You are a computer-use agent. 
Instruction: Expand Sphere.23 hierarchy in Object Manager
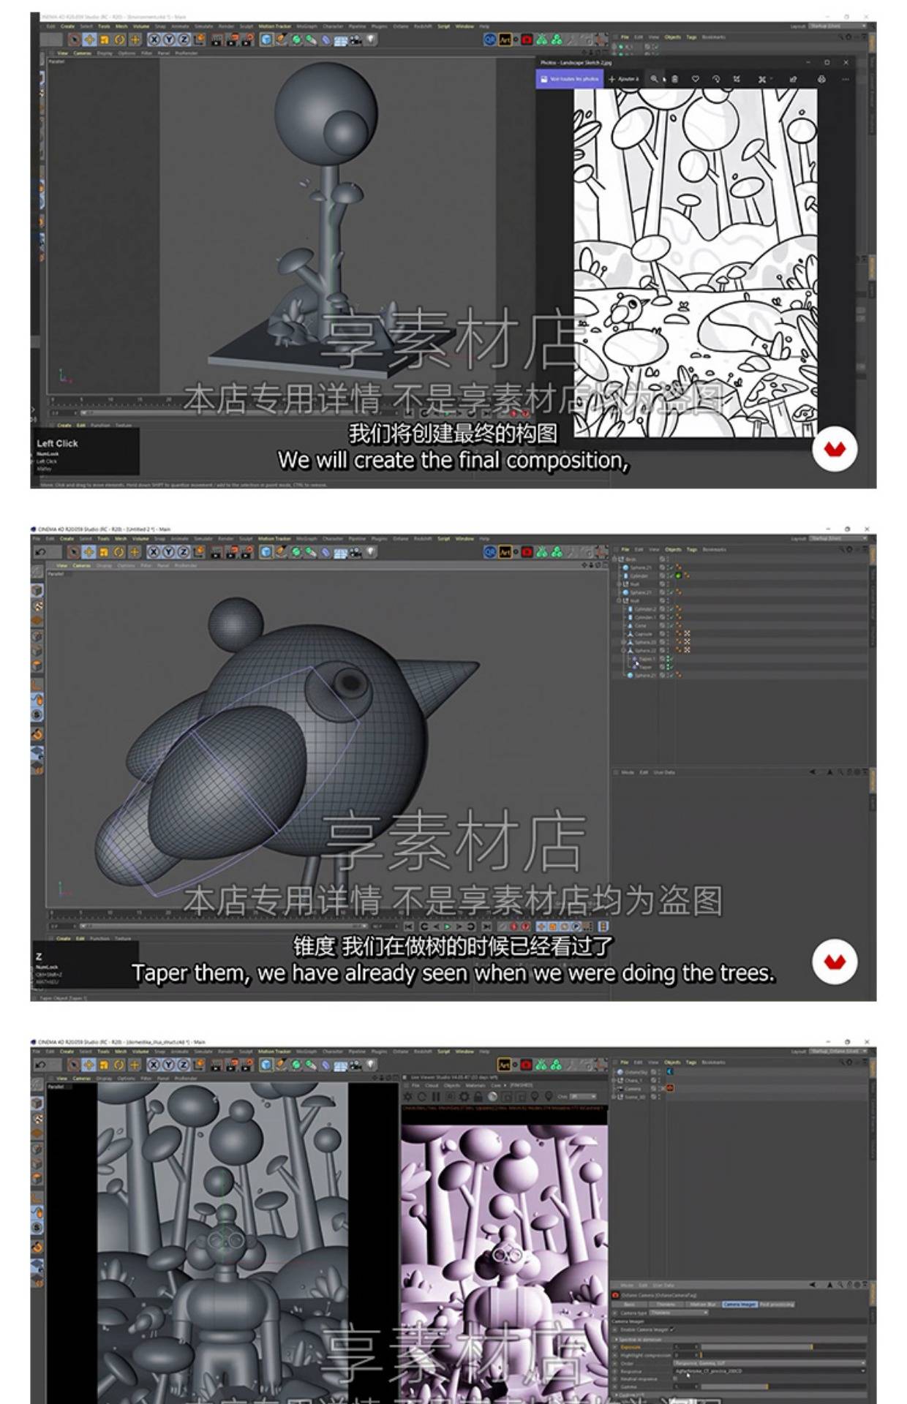click(623, 642)
